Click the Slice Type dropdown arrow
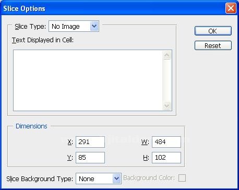 tap(94, 26)
